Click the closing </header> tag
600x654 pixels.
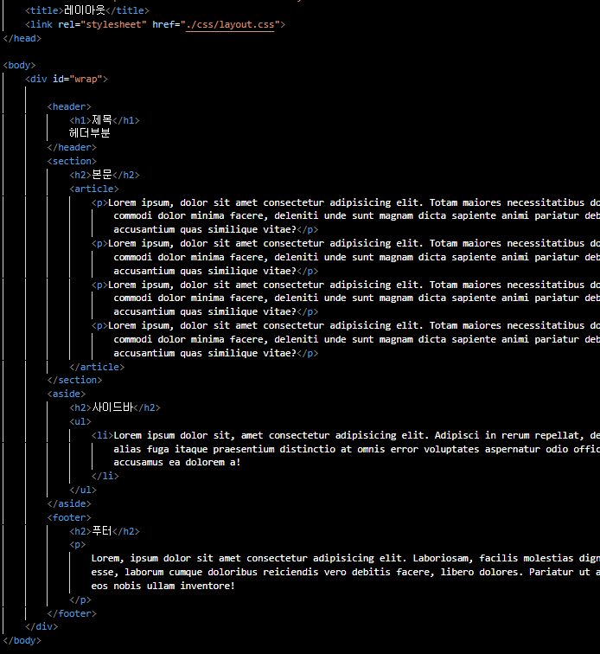(72, 148)
